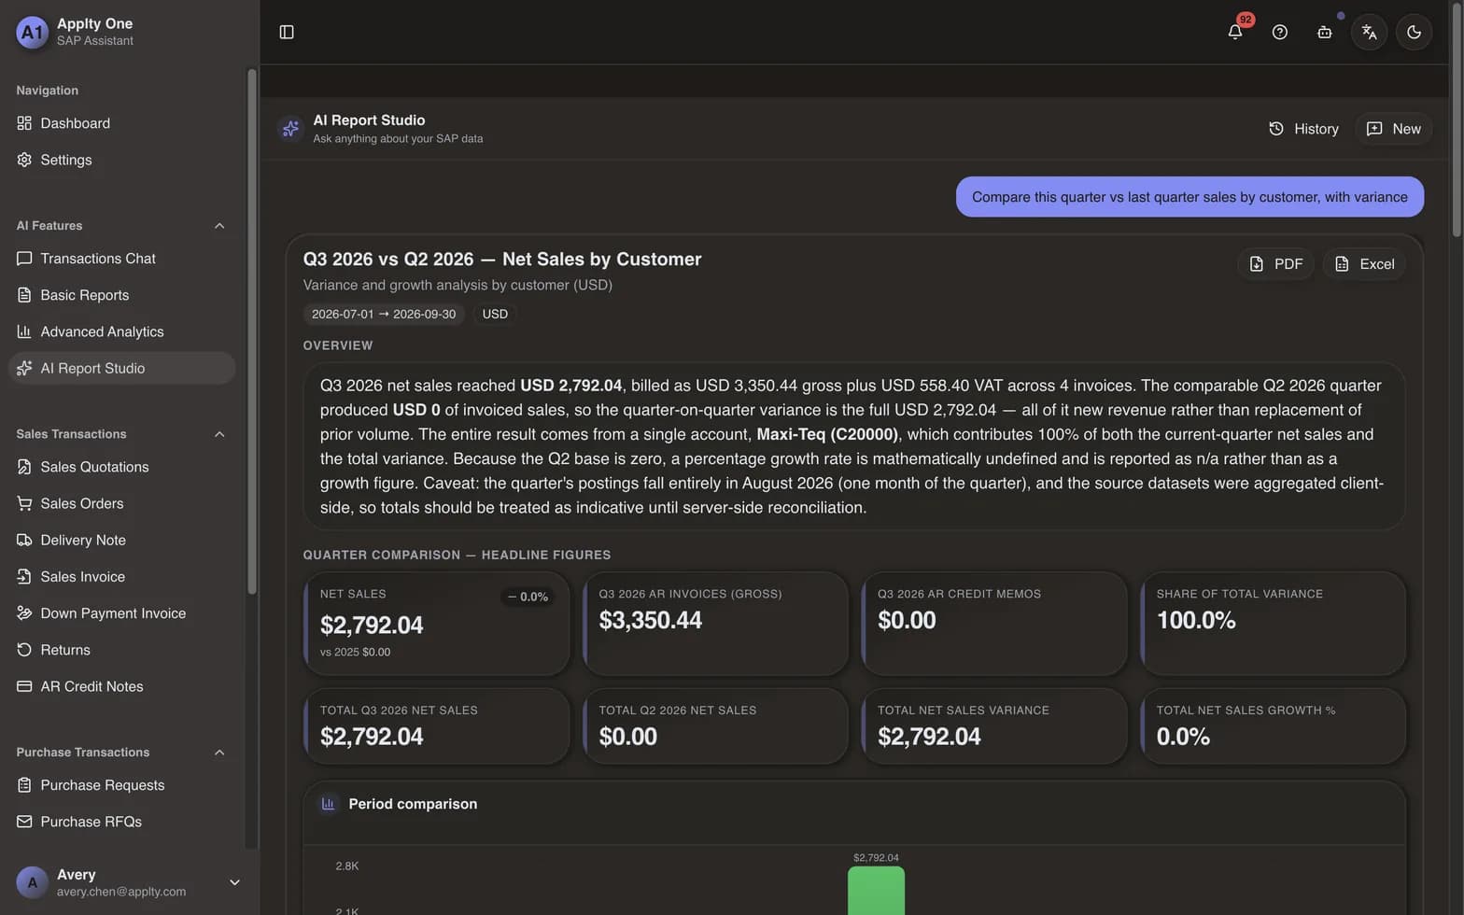Click the green $2,792.04 chart bar
The width and height of the screenshot is (1464, 915).
point(876,891)
